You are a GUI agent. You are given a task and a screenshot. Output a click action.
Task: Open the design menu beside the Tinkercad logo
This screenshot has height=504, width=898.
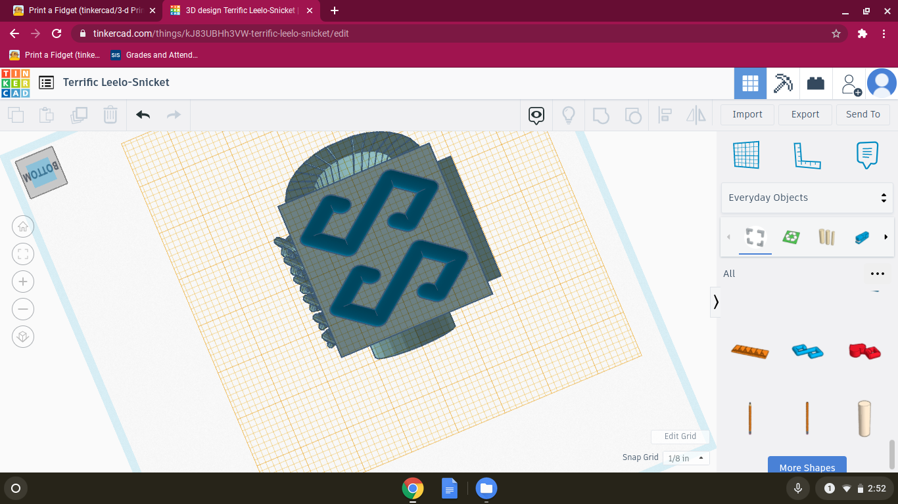pos(46,82)
